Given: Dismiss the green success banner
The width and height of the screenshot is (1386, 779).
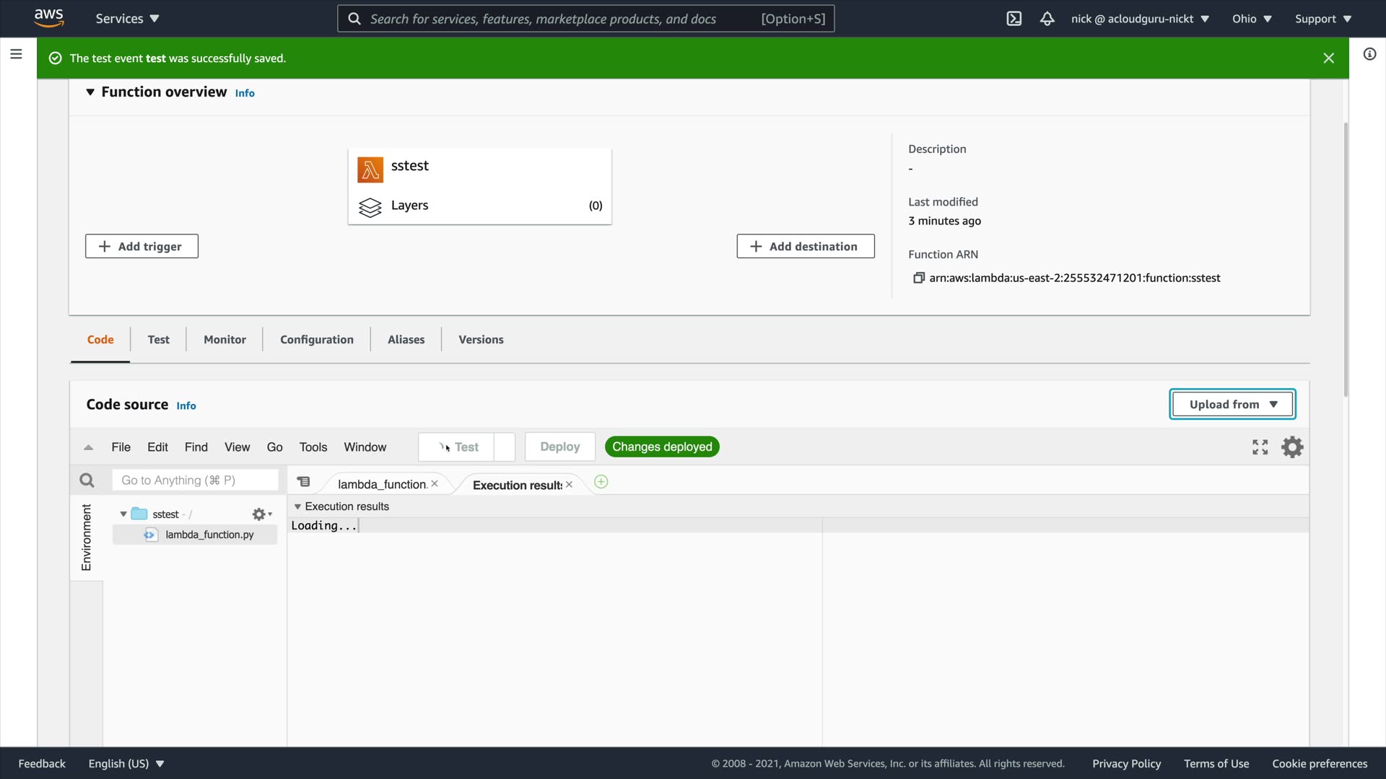Looking at the screenshot, I should pos(1328,58).
